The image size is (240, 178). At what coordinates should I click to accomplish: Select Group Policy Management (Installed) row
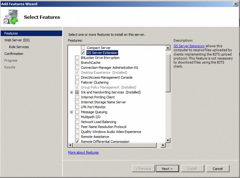pos(108,87)
